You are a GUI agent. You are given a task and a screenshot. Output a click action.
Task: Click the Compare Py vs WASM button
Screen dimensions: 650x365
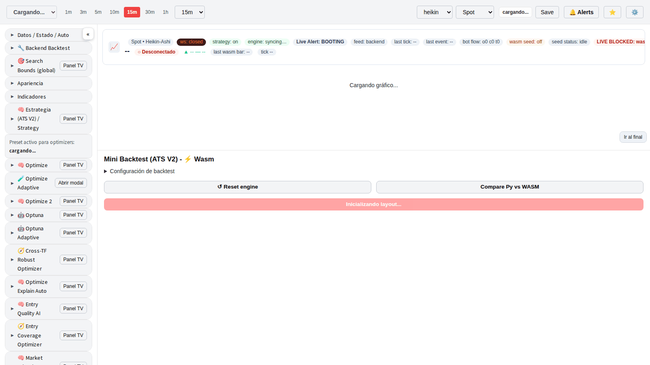coord(509,187)
